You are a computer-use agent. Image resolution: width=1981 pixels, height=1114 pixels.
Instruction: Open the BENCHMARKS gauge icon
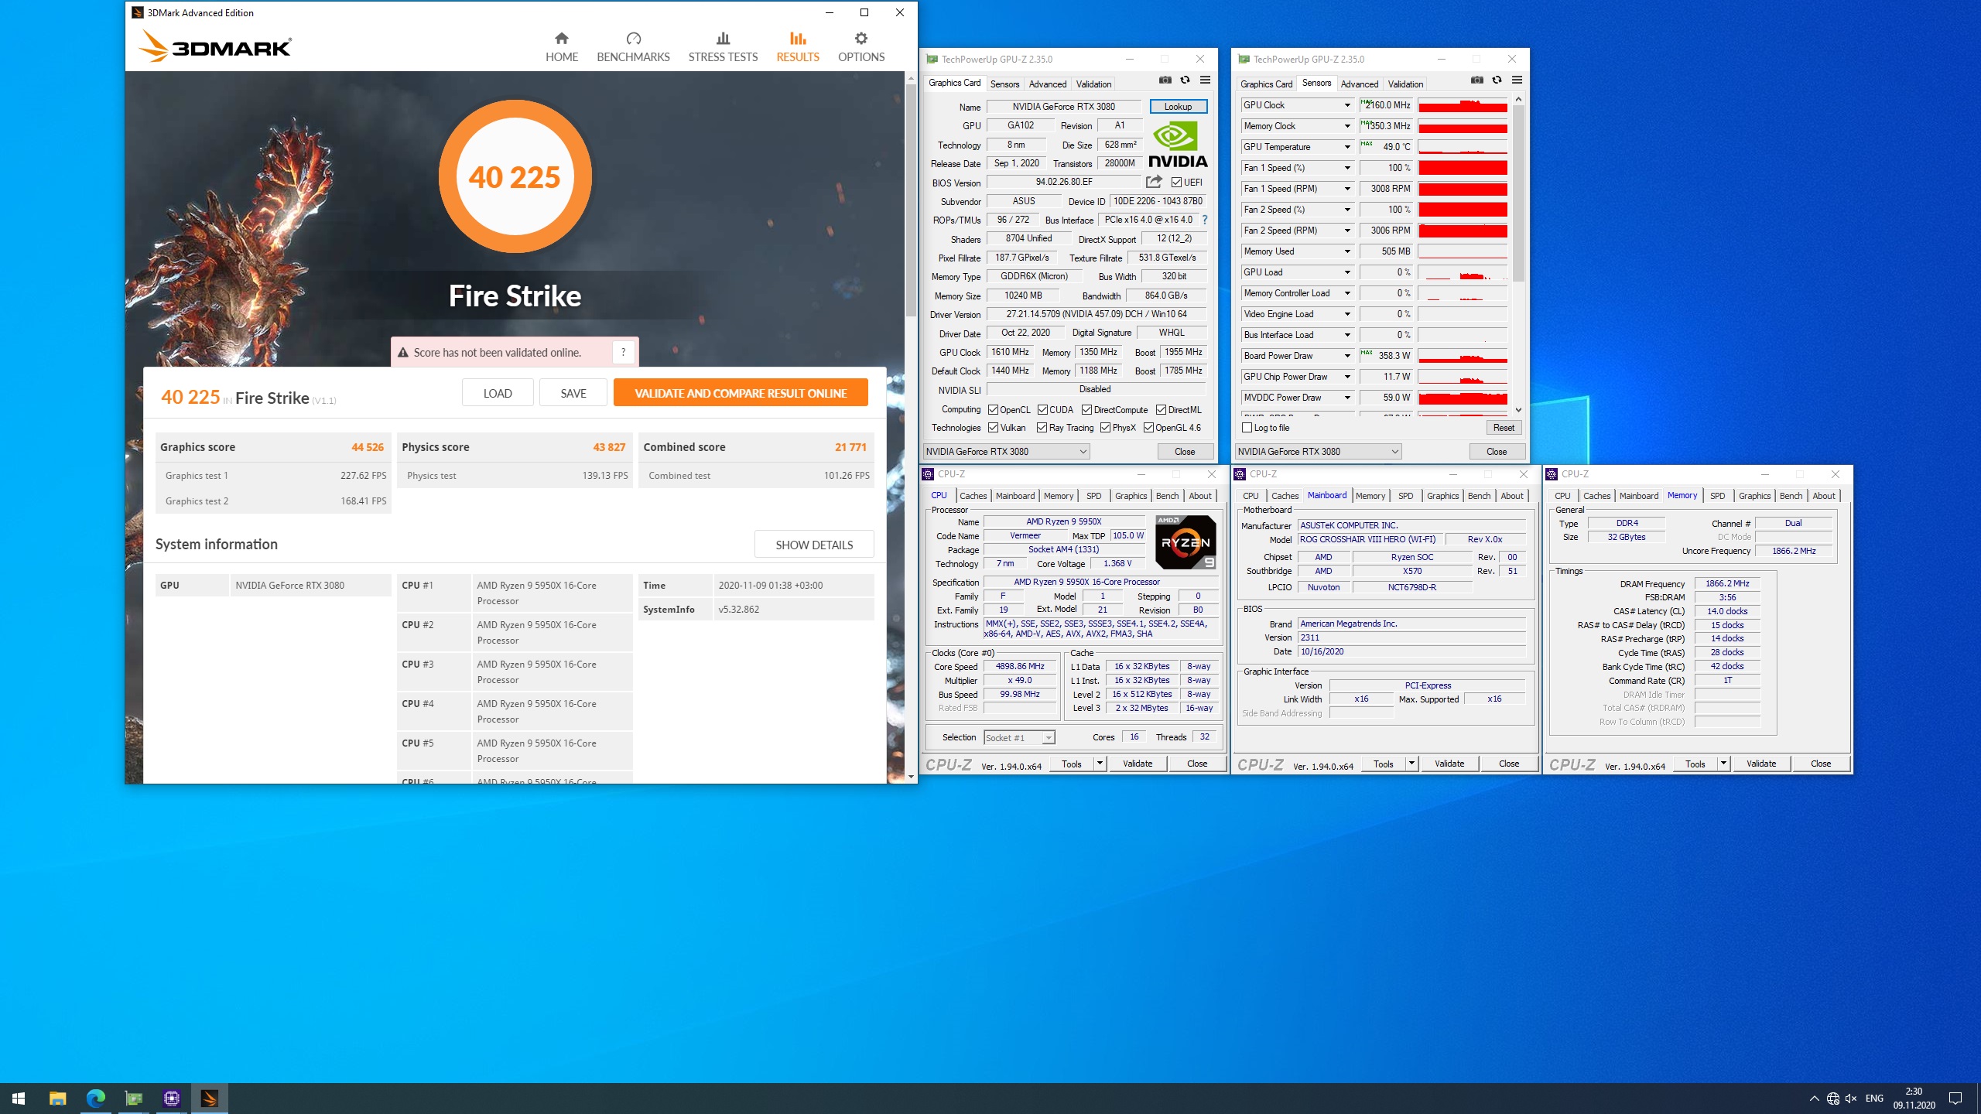(x=633, y=39)
